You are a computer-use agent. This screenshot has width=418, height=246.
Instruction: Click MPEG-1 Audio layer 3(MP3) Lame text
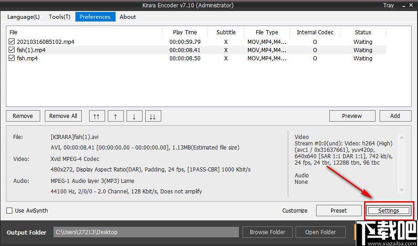[x=92, y=181]
